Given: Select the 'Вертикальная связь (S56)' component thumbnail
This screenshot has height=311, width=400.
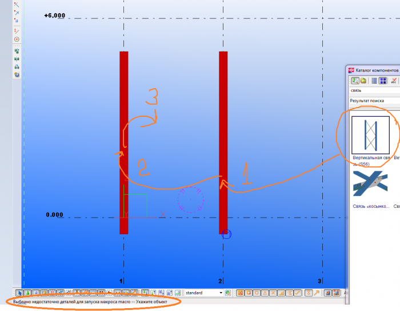Looking at the screenshot, I should (x=371, y=135).
